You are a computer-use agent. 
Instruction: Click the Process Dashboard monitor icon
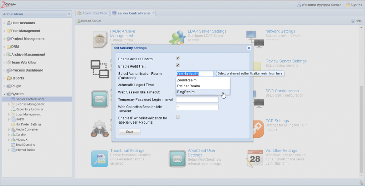pos(9,70)
